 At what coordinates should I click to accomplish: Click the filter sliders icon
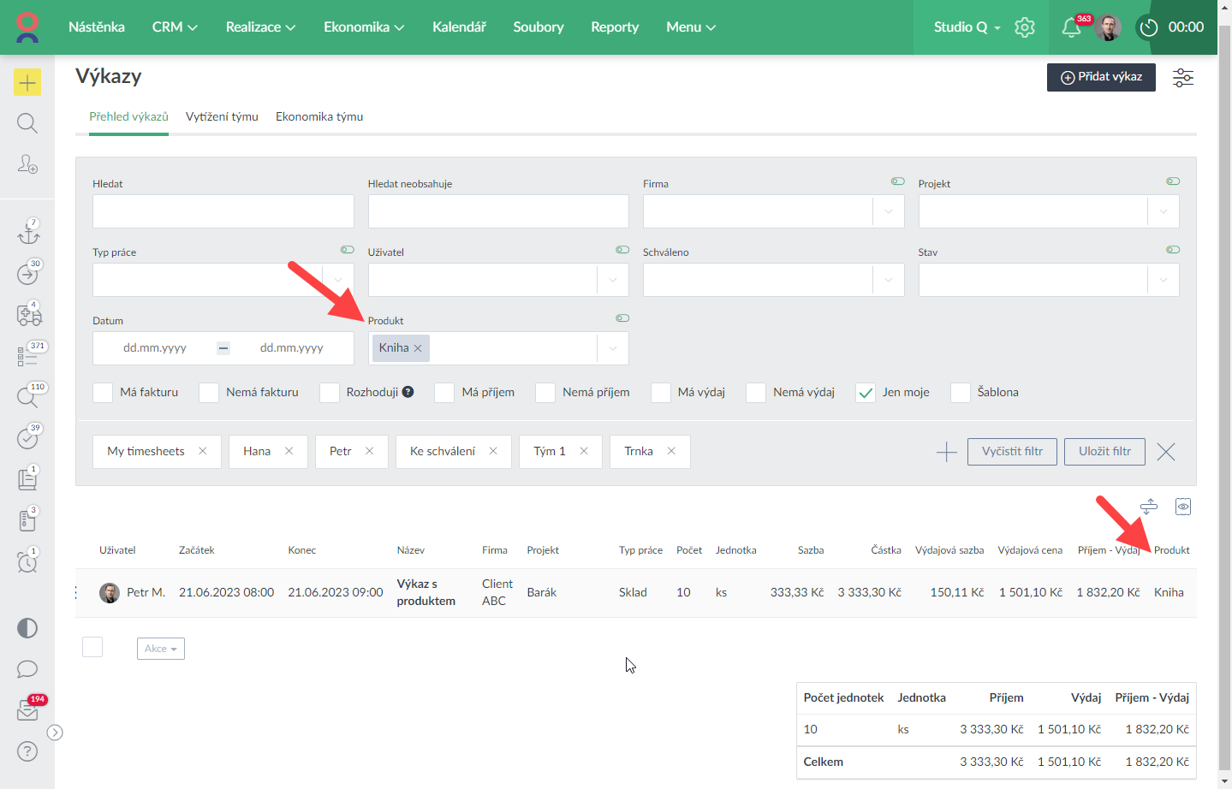click(x=1182, y=78)
